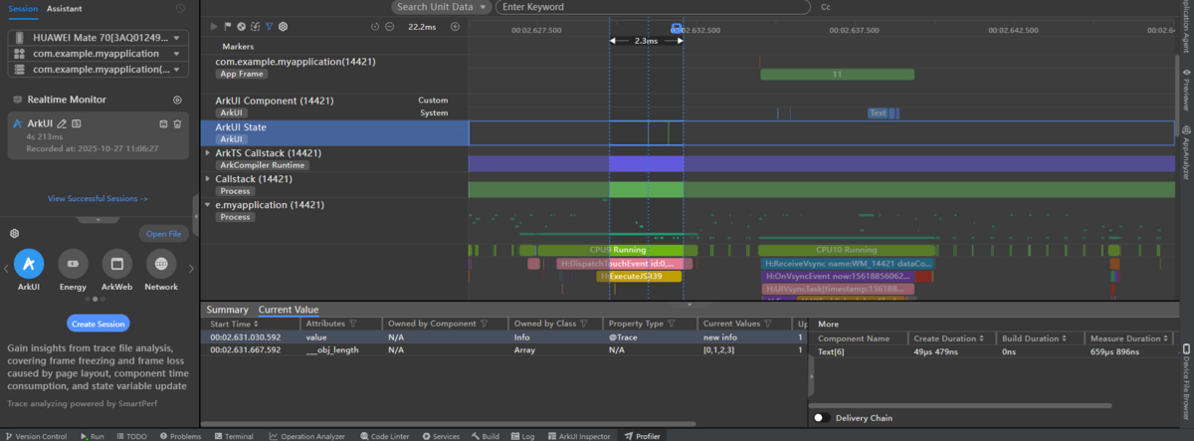Toggle the Delivery Chain switch

[x=822, y=418]
